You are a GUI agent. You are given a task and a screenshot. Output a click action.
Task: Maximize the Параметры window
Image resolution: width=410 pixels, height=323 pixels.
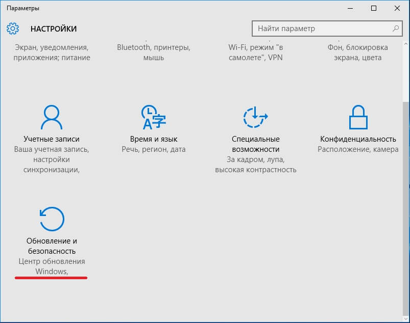(x=373, y=8)
